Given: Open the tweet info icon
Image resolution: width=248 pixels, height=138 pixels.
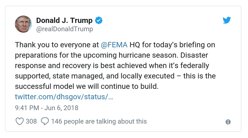Looking at the screenshot, I should point(228,122).
